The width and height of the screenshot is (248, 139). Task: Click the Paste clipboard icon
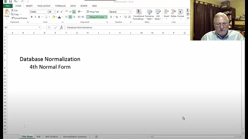[7, 12]
